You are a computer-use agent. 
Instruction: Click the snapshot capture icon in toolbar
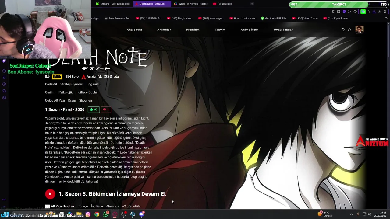click(339, 12)
